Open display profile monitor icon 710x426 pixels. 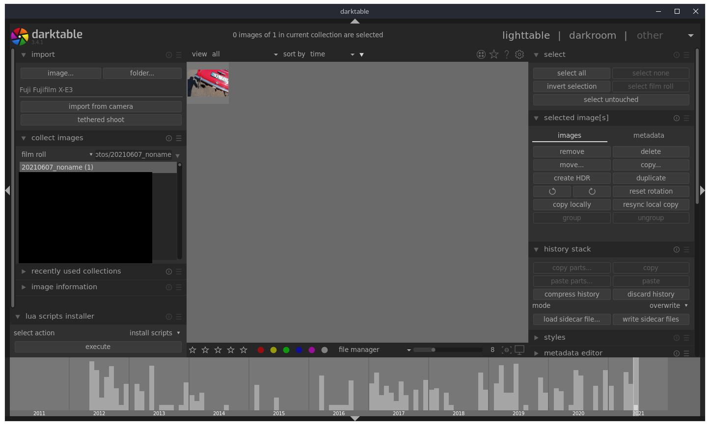(x=519, y=350)
